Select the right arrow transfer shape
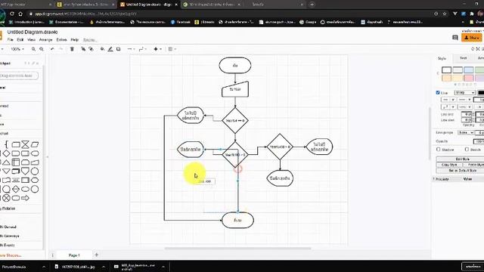Image resolution: width=484 pixels, height=272 pixels. coord(25,198)
